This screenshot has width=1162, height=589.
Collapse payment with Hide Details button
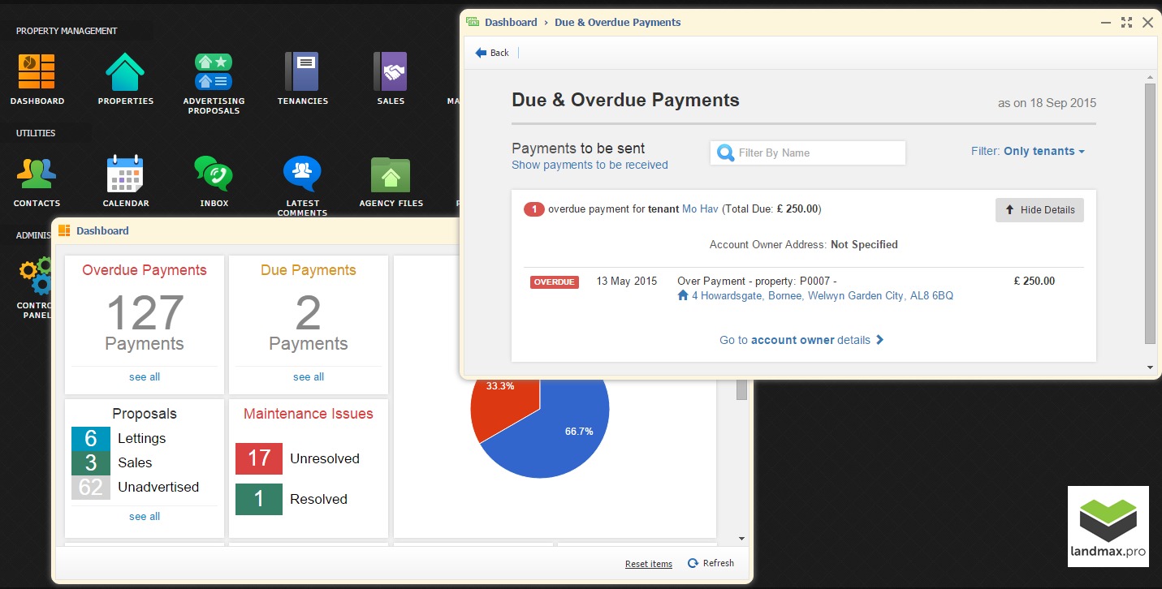click(x=1039, y=210)
